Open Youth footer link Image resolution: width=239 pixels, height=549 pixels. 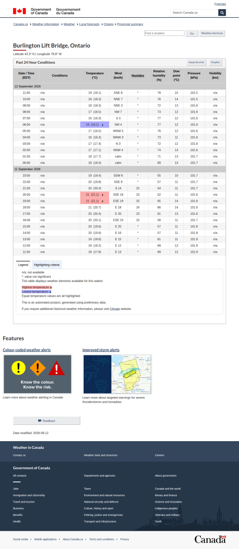(x=158, y=521)
